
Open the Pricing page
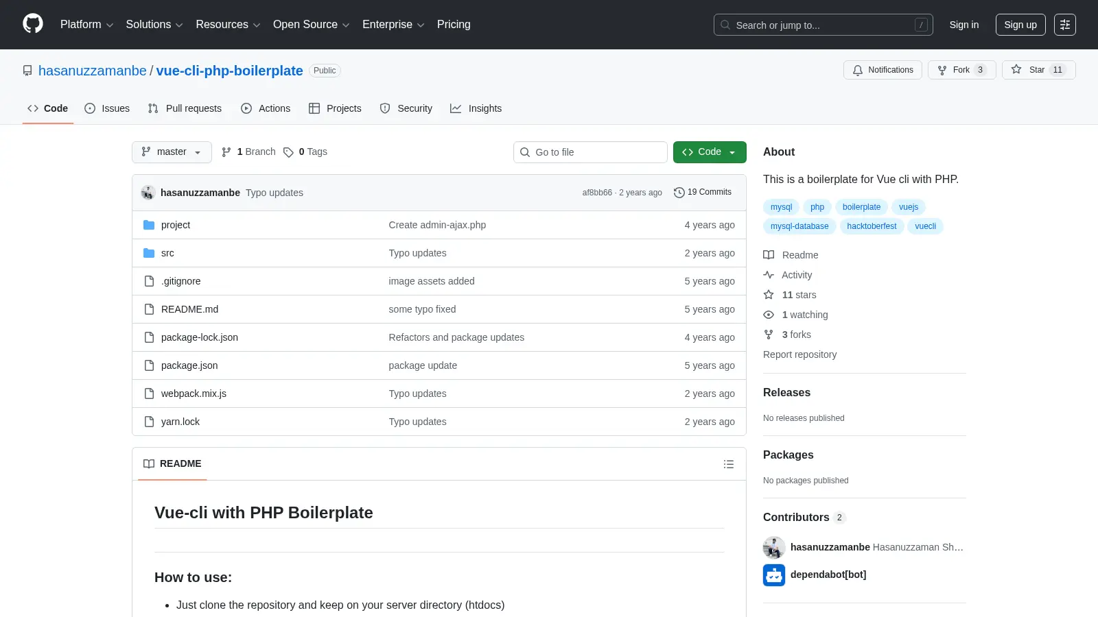pyautogui.click(x=454, y=25)
